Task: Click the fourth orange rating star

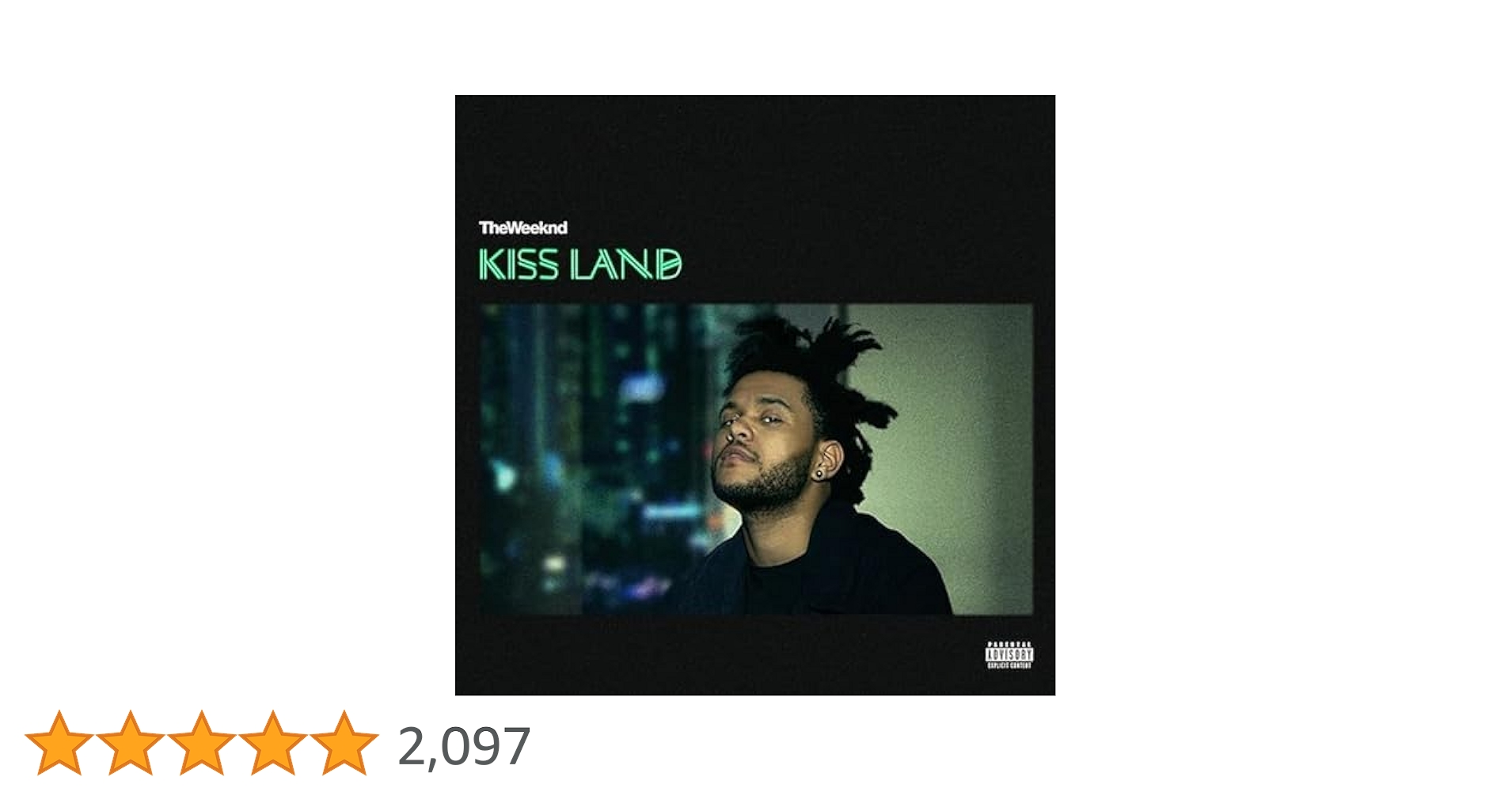Action: tap(273, 743)
